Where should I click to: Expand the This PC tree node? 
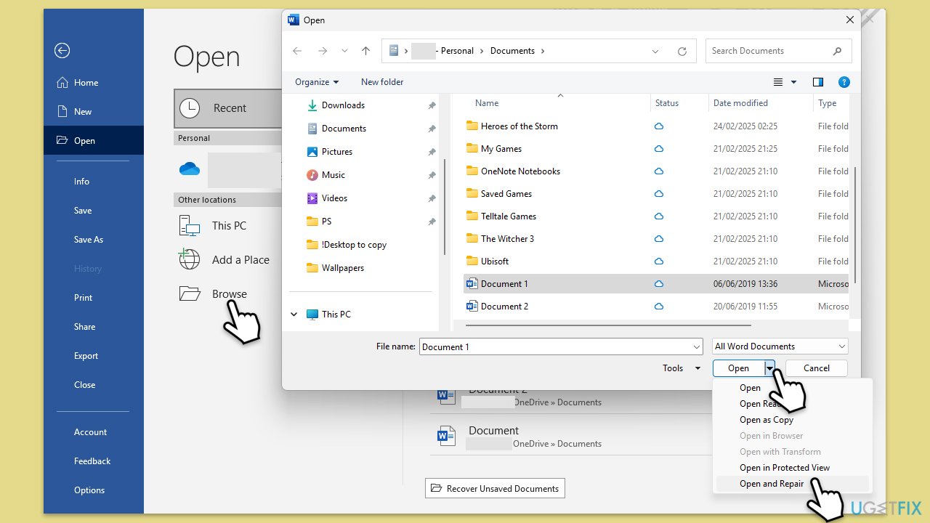294,315
